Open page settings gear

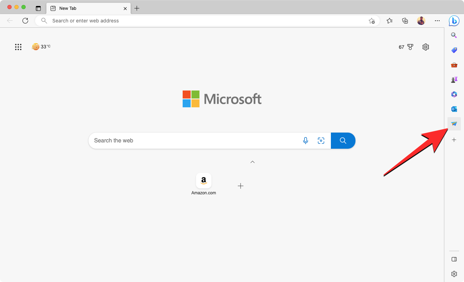426,47
